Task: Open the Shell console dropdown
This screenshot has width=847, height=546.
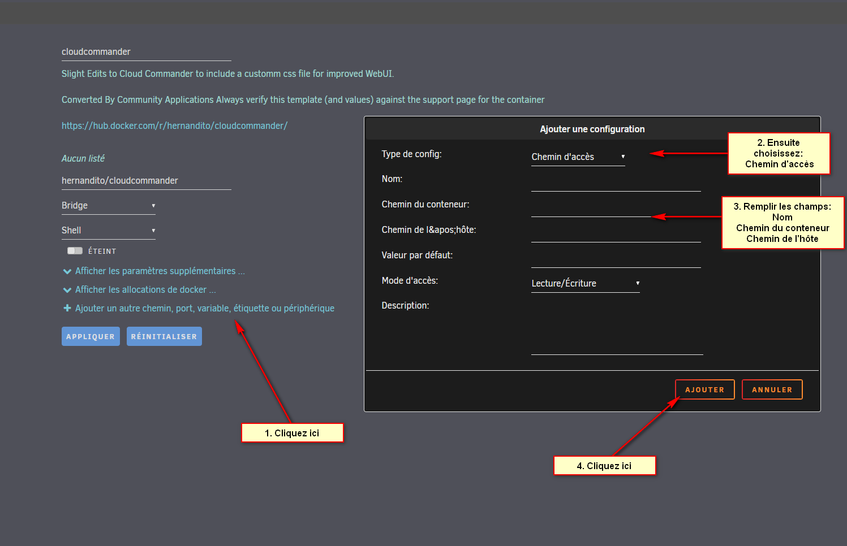Action: point(108,231)
